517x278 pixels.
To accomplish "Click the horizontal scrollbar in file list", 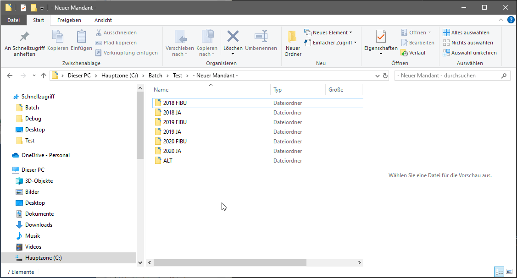I will pos(229,263).
